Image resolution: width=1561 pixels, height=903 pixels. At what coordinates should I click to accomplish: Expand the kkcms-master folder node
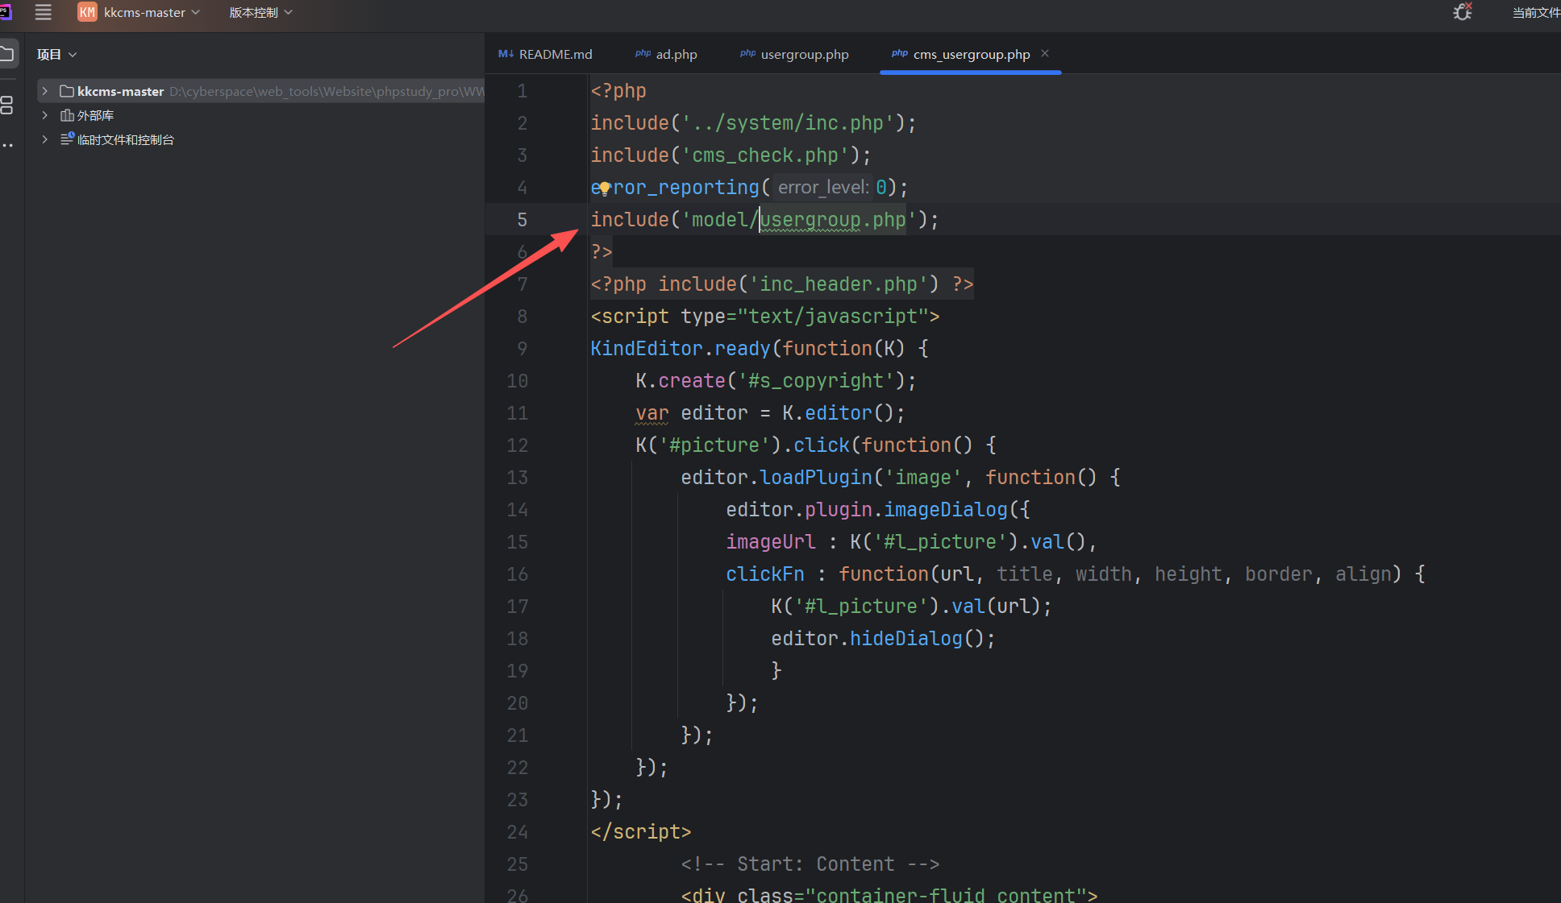coord(45,91)
